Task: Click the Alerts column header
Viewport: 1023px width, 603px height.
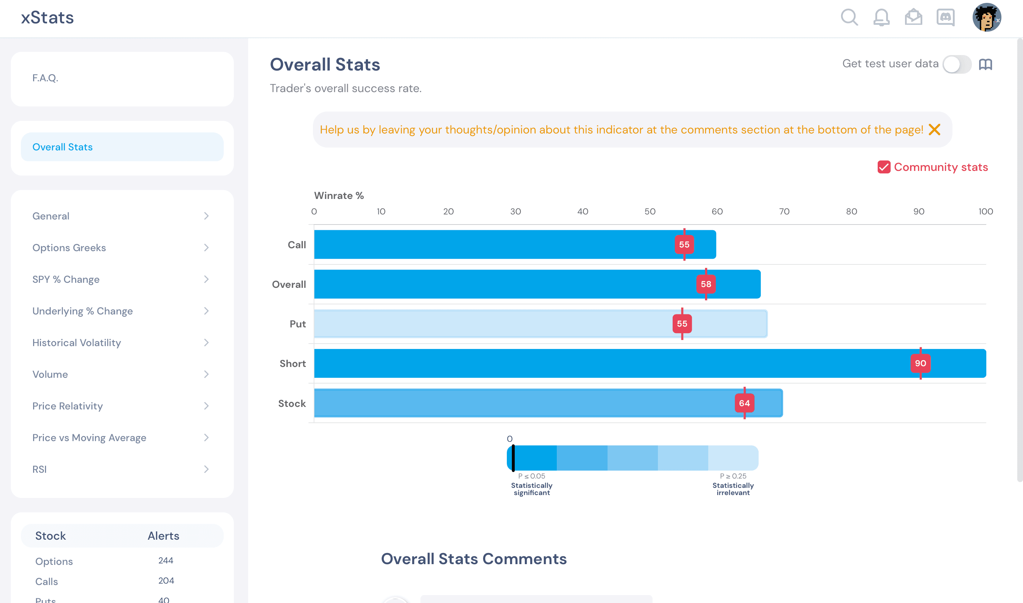Action: 163,536
